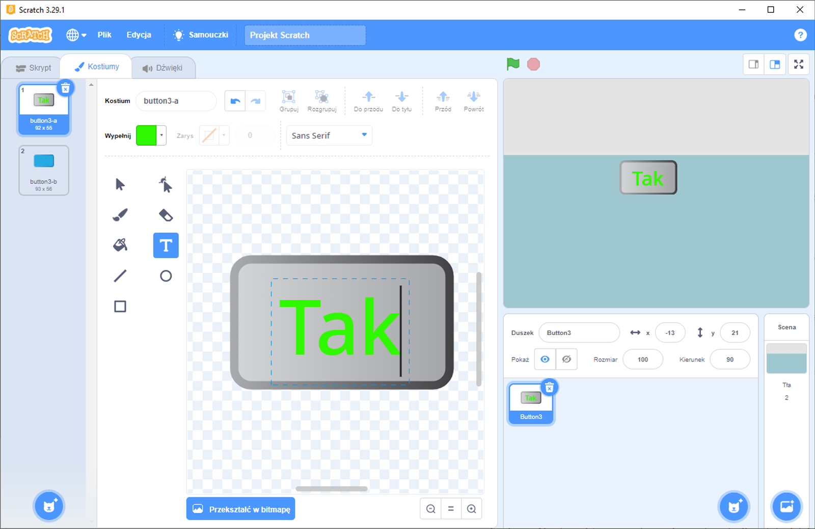Select the Brush tool
This screenshot has height=529, width=815.
point(120,215)
